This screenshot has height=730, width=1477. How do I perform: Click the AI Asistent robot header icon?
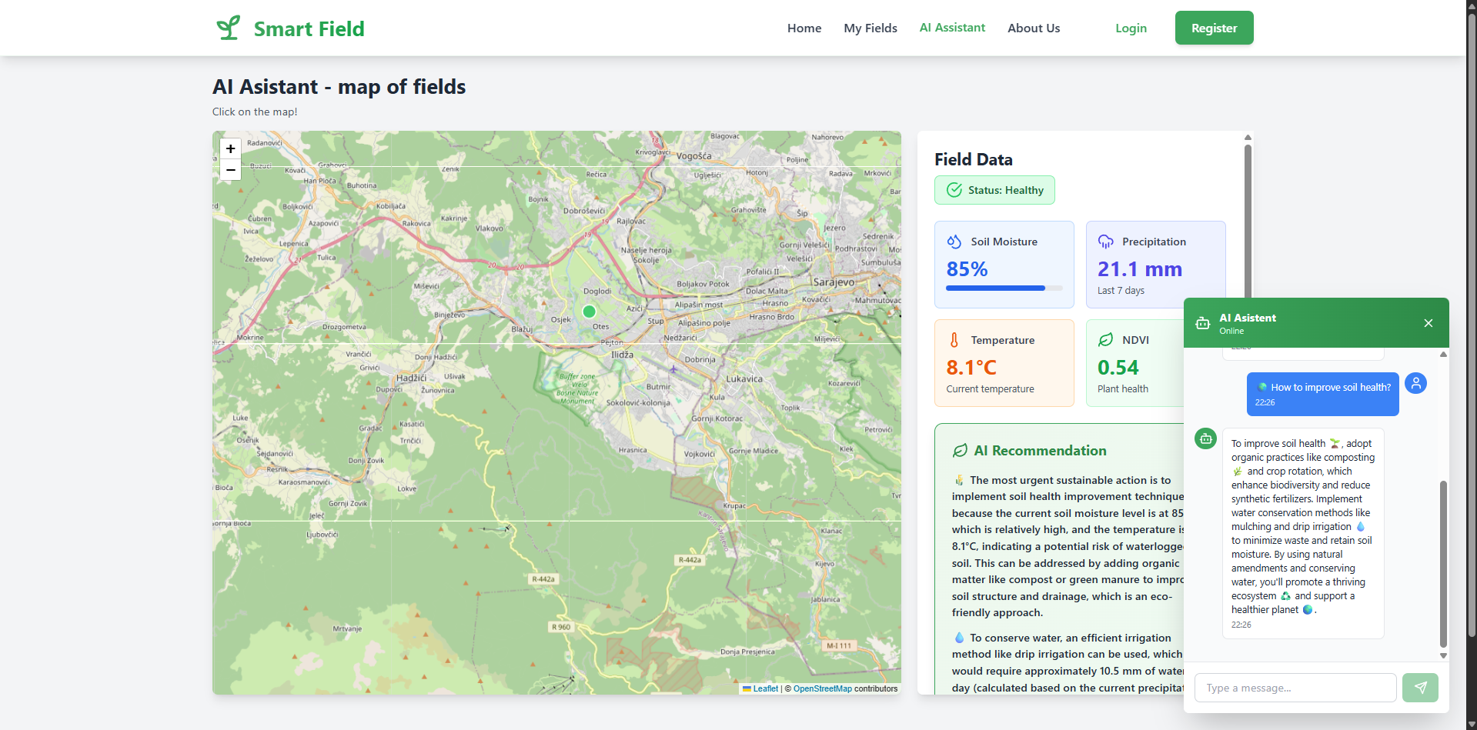click(x=1203, y=323)
